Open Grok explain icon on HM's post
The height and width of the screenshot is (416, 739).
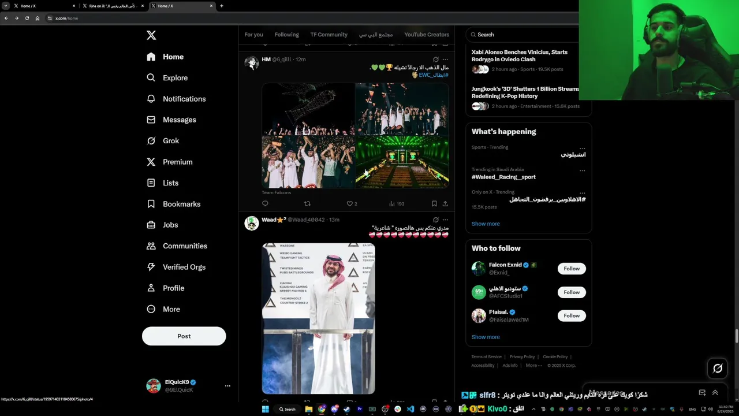click(436, 60)
